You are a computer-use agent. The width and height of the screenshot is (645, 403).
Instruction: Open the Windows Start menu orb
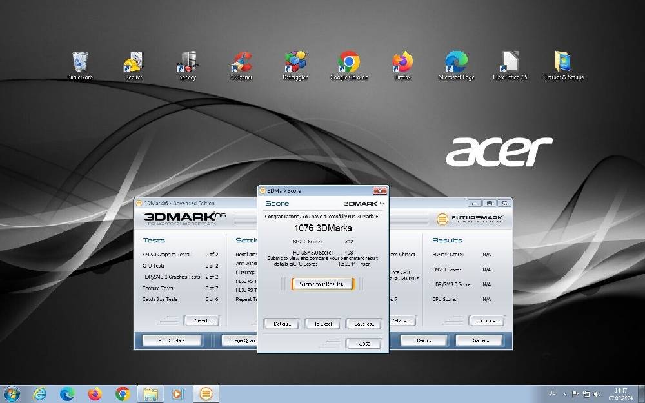click(x=11, y=394)
